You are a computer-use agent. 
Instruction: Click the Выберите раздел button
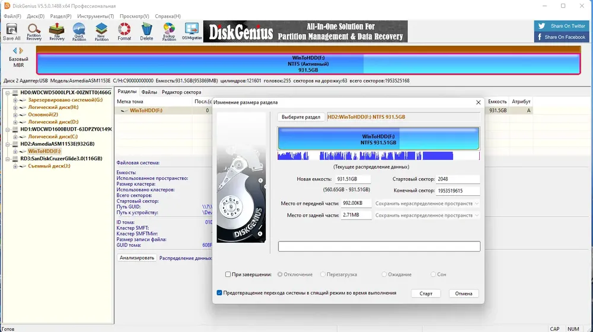301,117
